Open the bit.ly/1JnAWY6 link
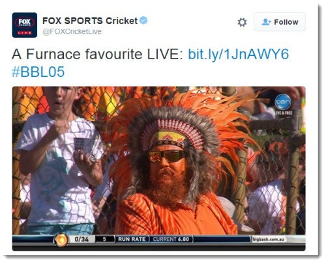 pyautogui.click(x=239, y=54)
